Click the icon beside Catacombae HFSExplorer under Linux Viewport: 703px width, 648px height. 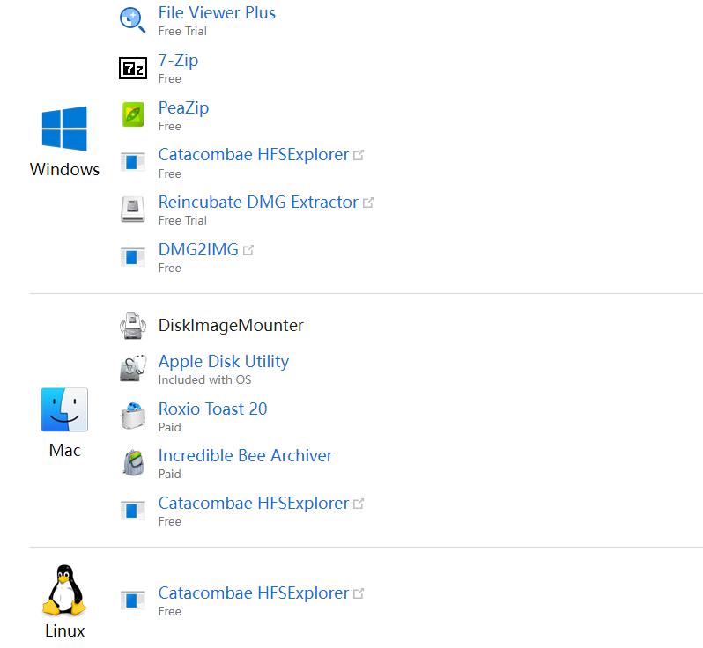click(133, 600)
